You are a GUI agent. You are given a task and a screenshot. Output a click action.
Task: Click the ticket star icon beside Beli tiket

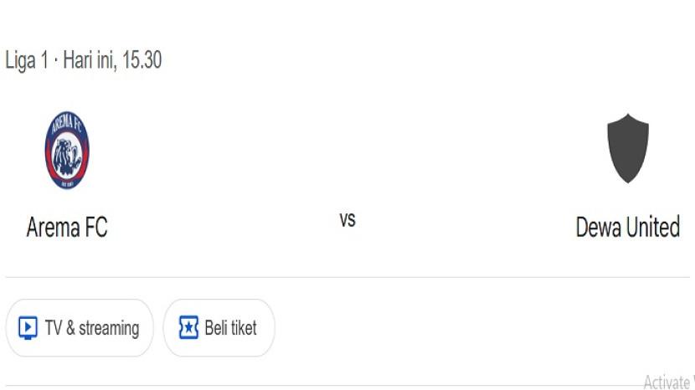pos(189,327)
